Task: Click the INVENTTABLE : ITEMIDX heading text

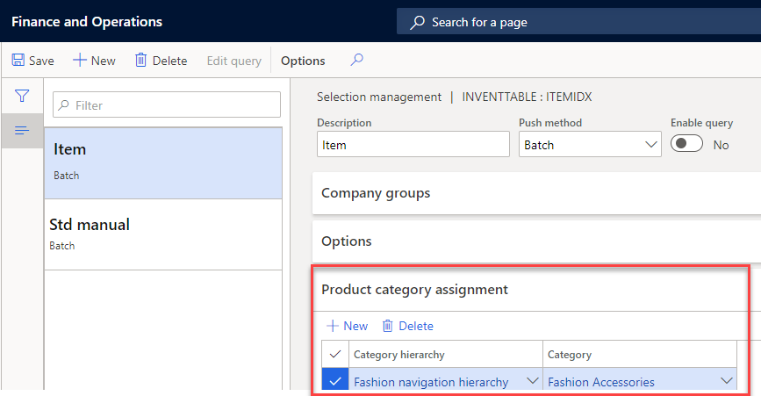Action: click(x=527, y=97)
